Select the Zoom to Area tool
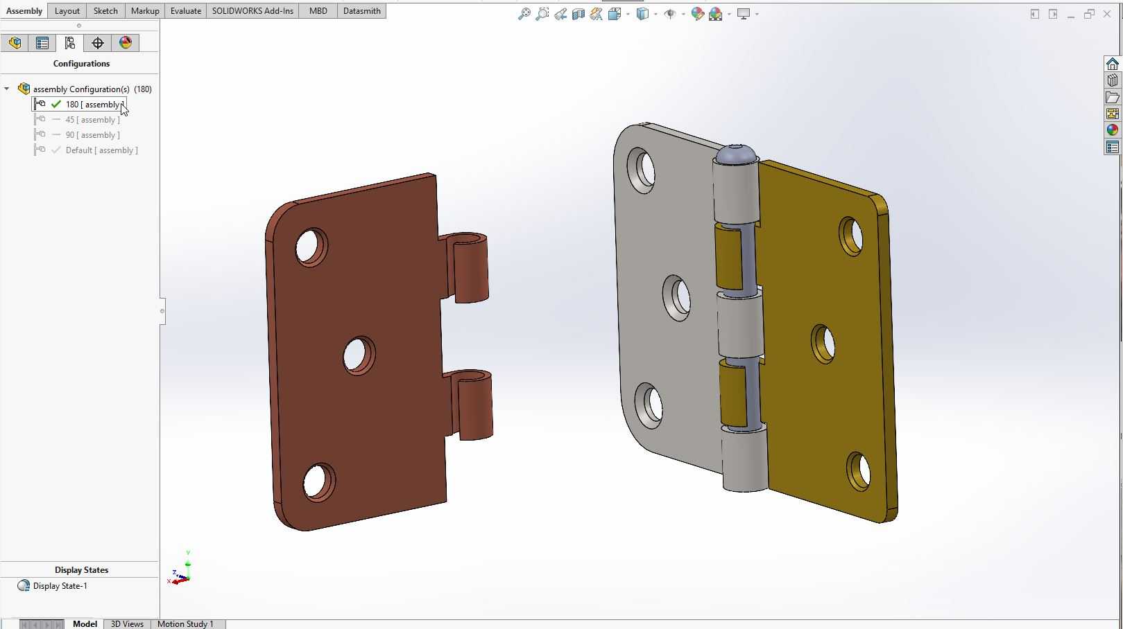 point(542,14)
